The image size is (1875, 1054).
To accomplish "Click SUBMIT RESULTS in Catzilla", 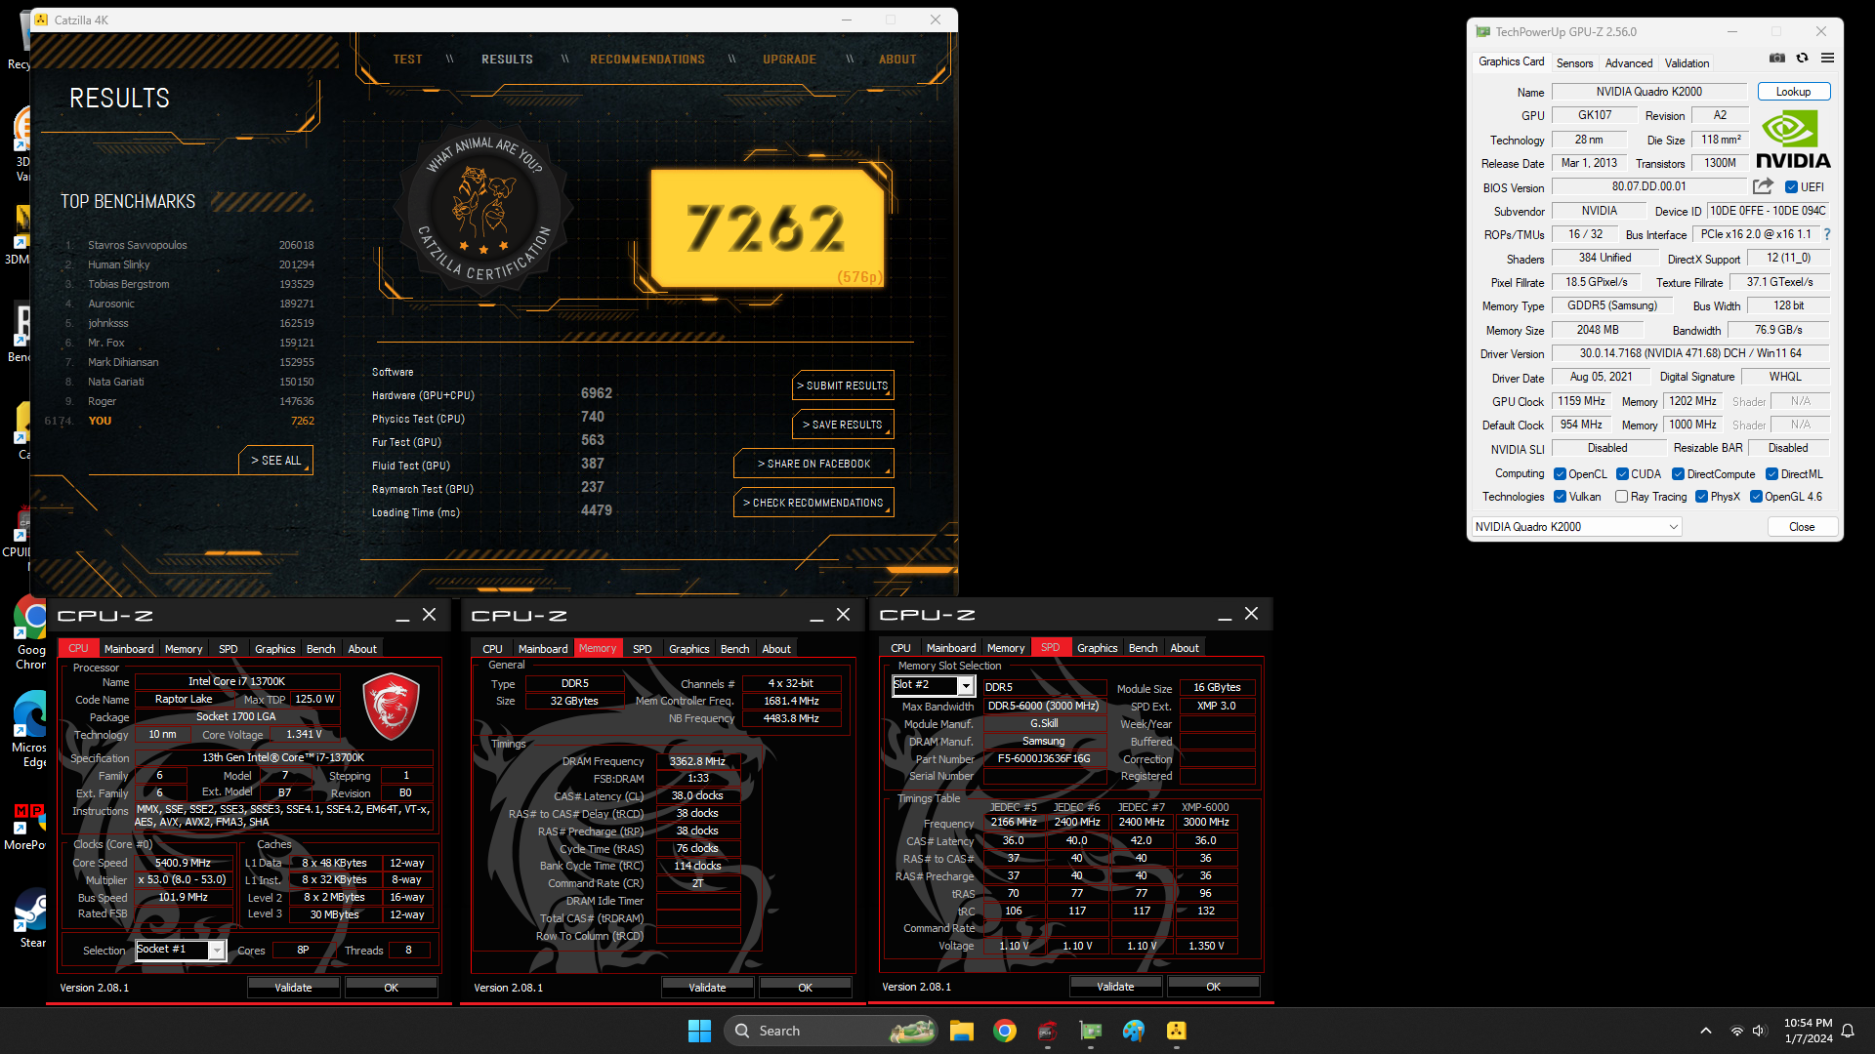I will click(843, 385).
